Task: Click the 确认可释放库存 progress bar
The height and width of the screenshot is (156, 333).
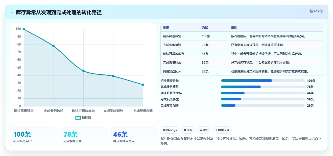Action: click(x=263, y=93)
